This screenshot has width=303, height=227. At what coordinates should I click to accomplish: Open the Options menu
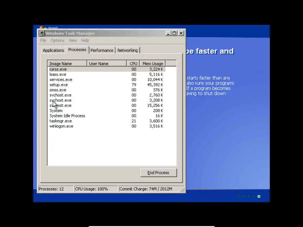pos(57,40)
